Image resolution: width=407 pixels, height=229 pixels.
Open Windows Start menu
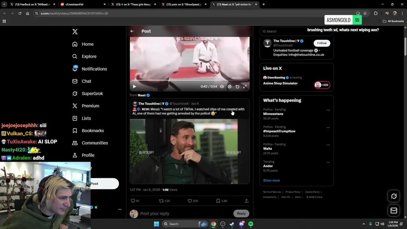(x=156, y=224)
